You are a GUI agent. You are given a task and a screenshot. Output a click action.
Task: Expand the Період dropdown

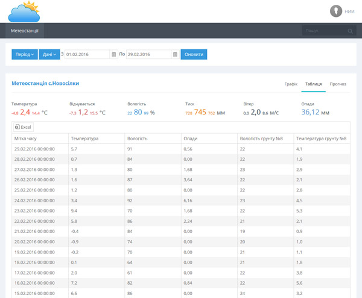click(25, 54)
